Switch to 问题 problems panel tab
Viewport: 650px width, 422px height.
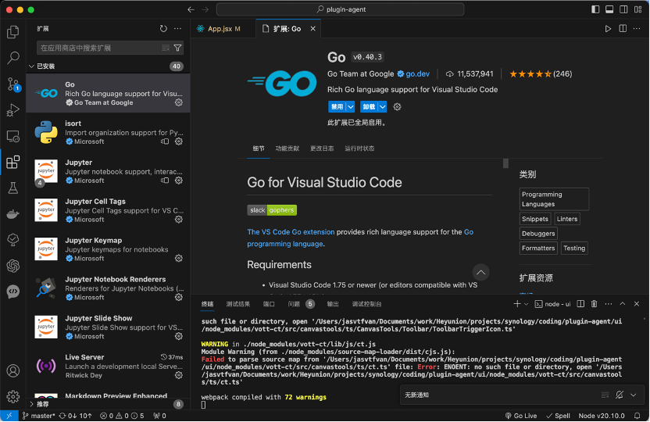[x=294, y=304]
